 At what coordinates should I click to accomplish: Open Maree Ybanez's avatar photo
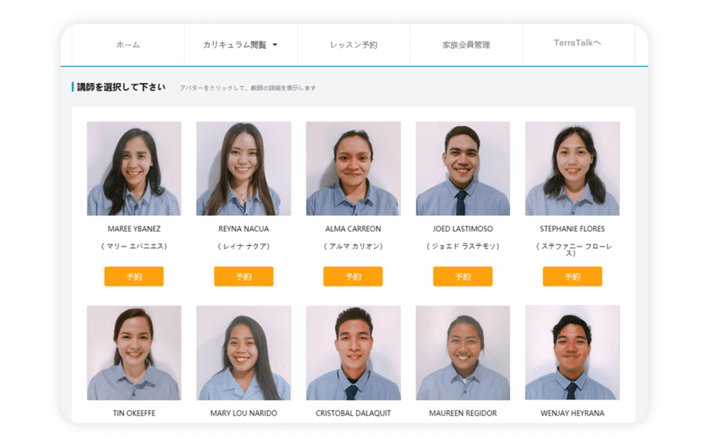pos(133,168)
